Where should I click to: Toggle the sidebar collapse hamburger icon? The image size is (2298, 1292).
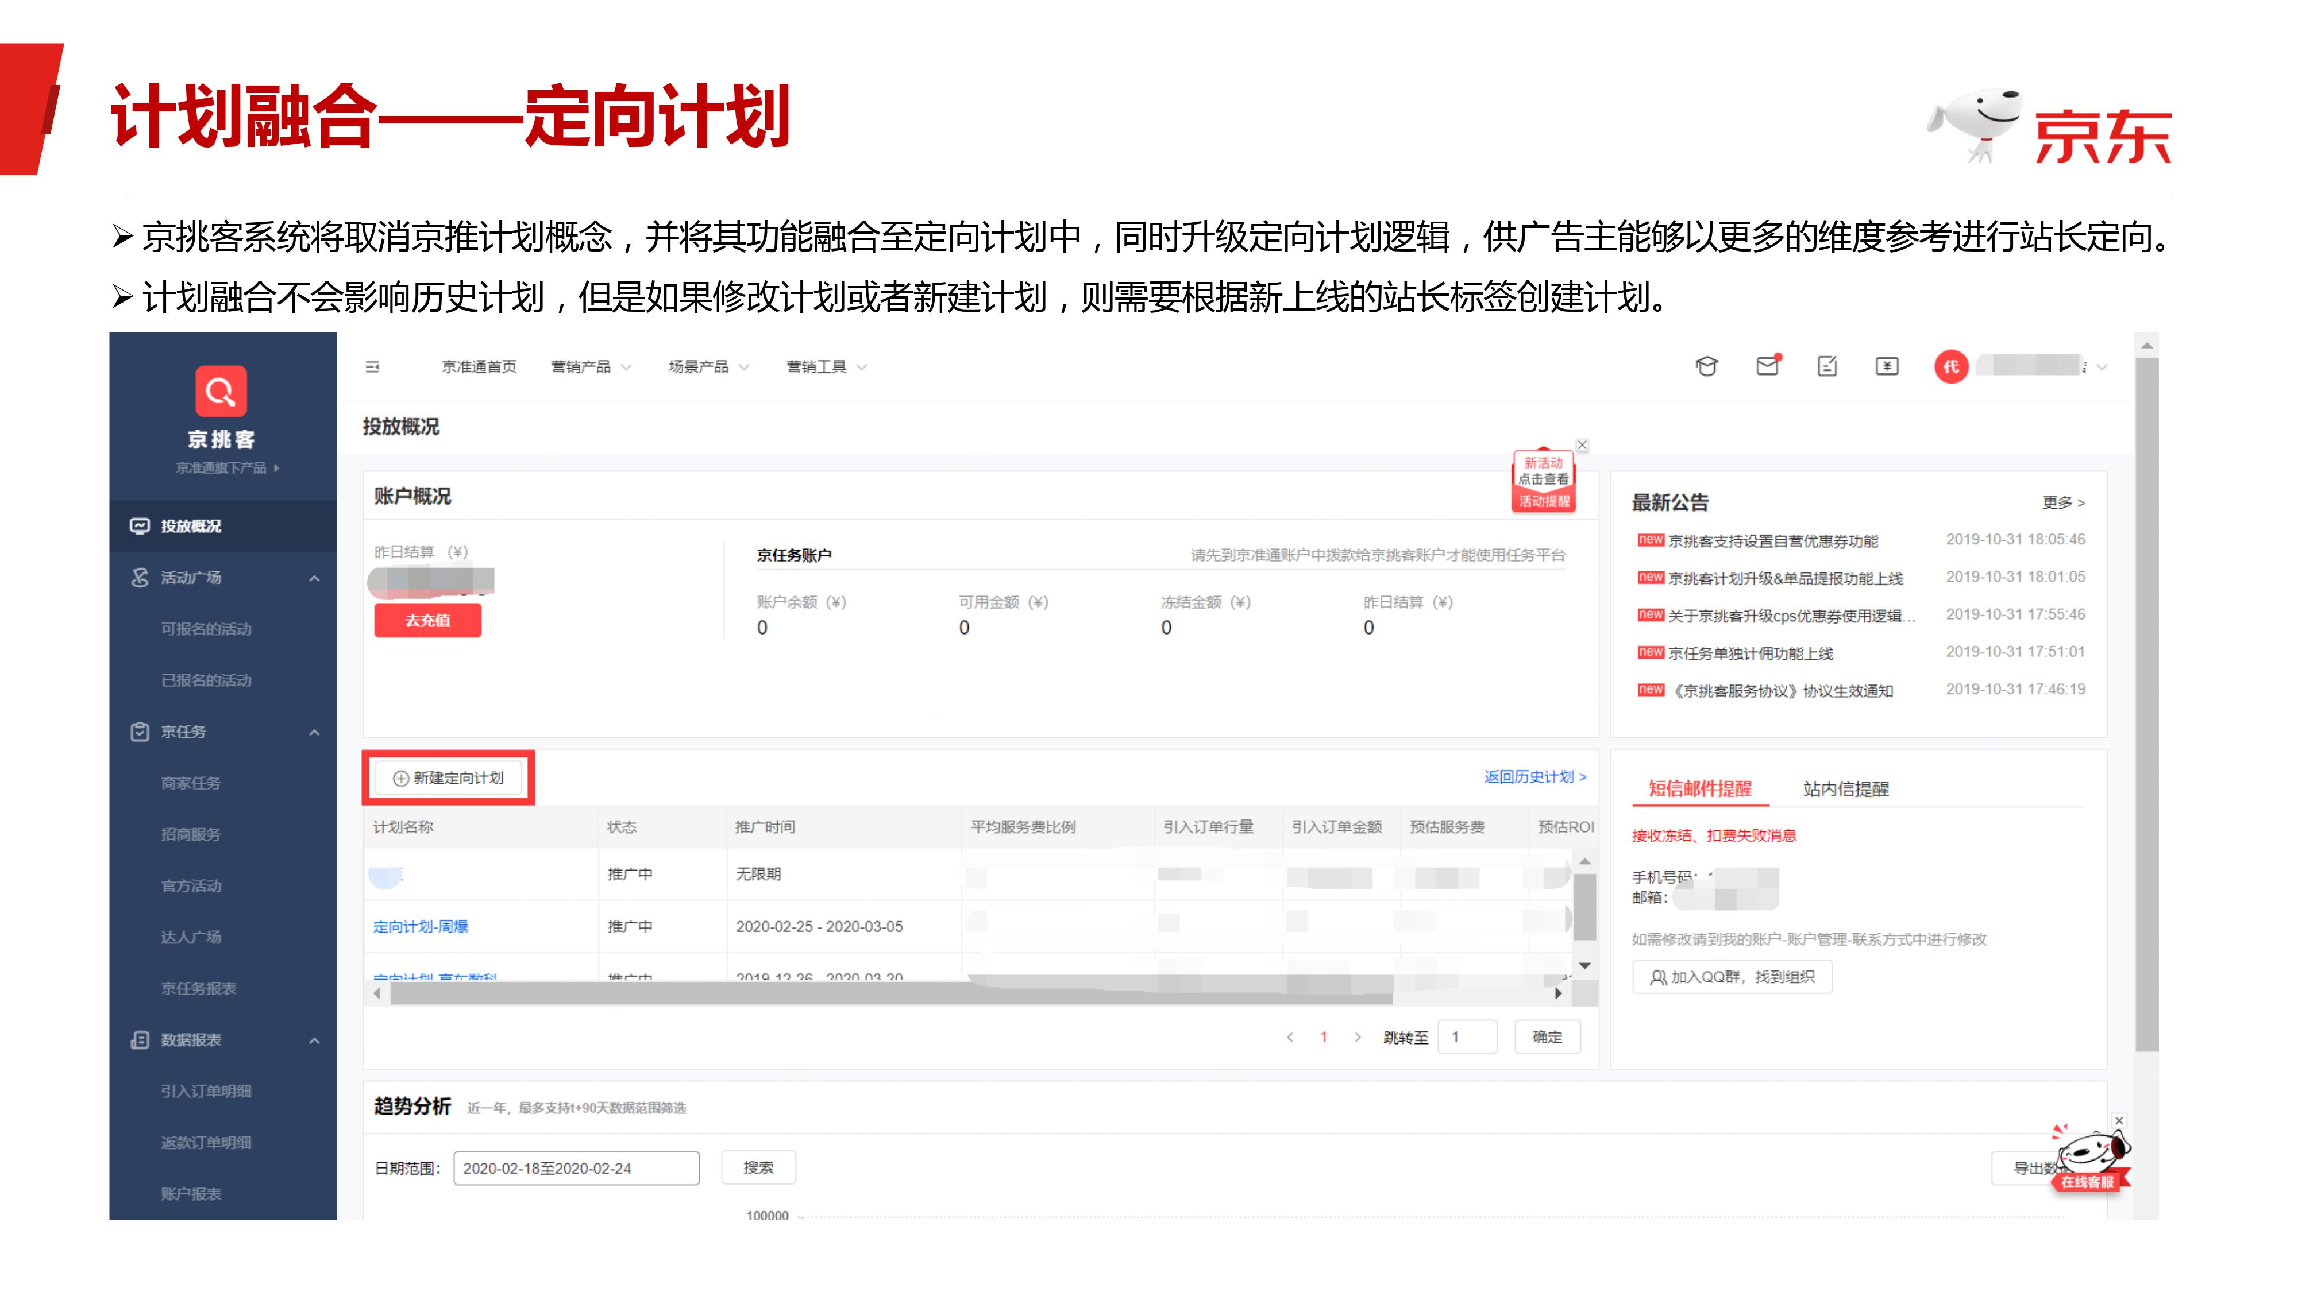click(372, 368)
